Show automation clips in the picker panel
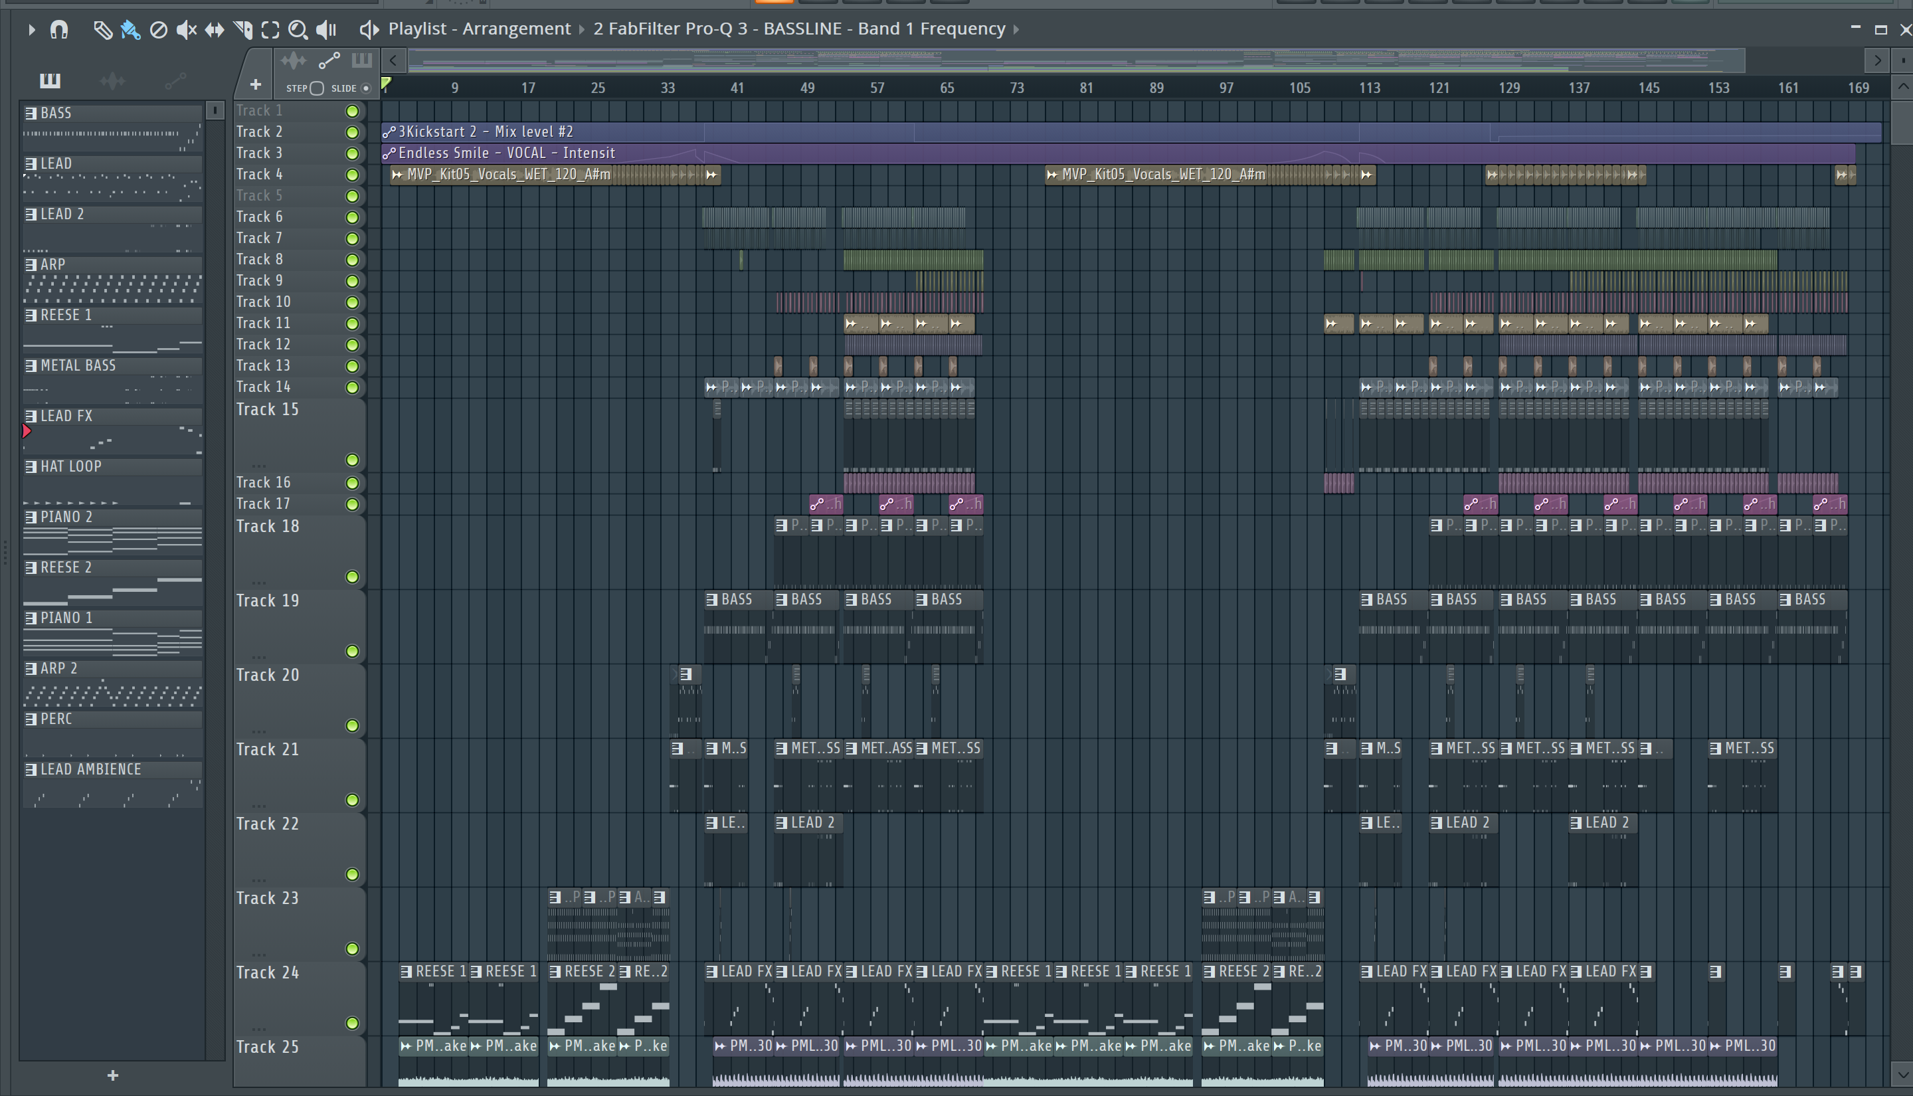The height and width of the screenshot is (1096, 1913). click(x=175, y=80)
